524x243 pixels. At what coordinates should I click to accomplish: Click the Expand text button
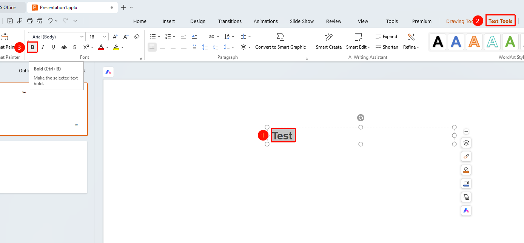(x=386, y=37)
